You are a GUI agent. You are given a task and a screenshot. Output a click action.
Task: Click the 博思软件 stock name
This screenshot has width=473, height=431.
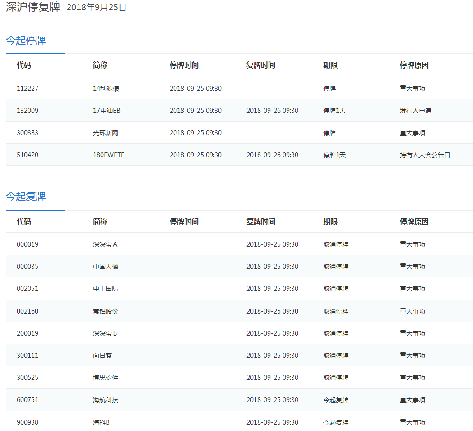[x=106, y=378]
